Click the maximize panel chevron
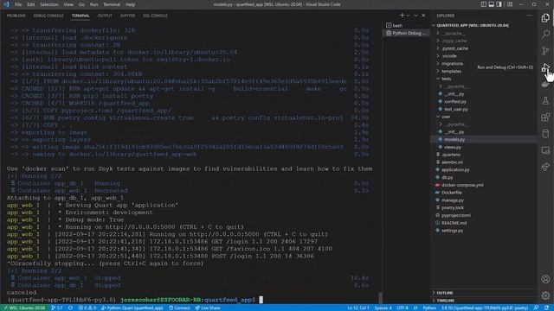The height and width of the screenshot is (311, 554). [415, 16]
